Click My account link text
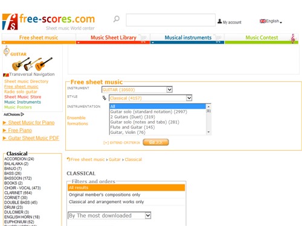Image resolution: width=302 pixels, height=226 pixels. (x=232, y=22)
